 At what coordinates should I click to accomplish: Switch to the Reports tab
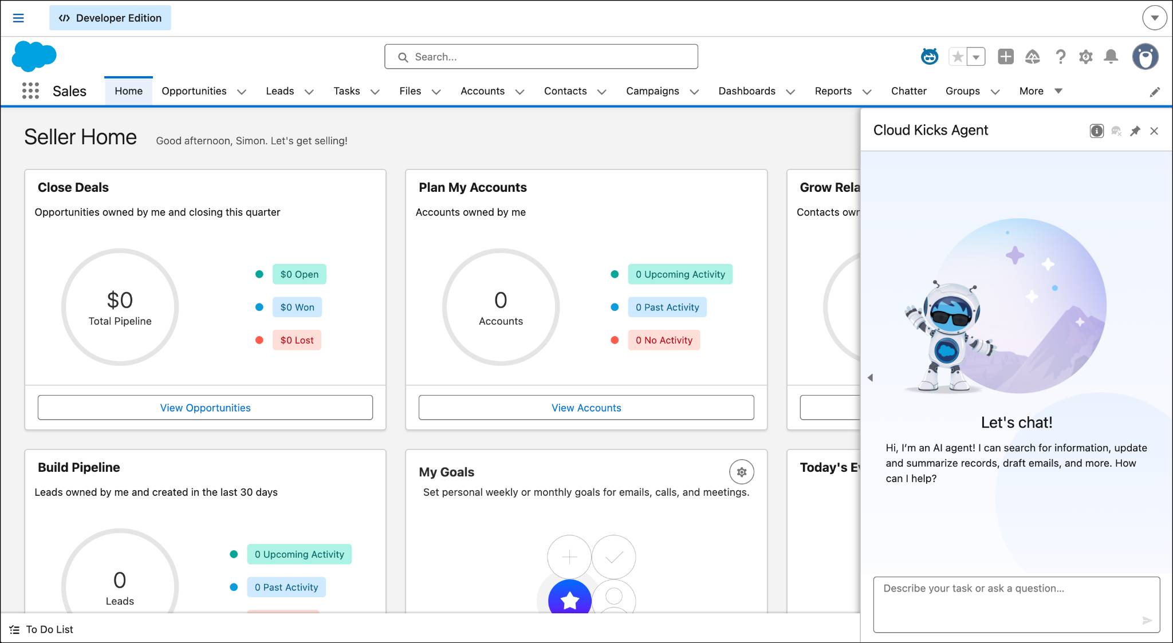tap(833, 91)
